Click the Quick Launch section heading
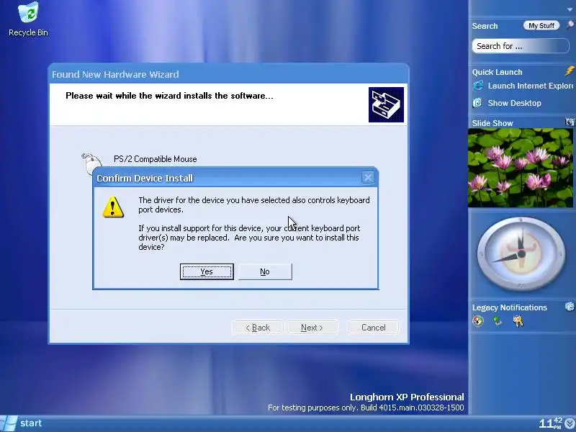The image size is (576, 432). coord(497,72)
